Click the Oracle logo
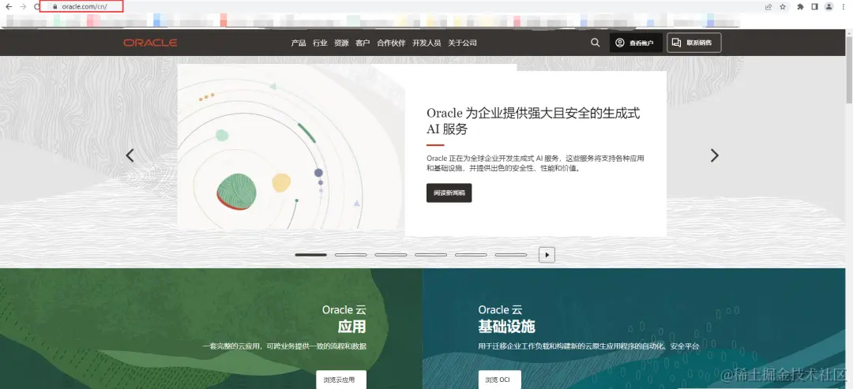Image resolution: width=853 pixels, height=389 pixels. [150, 43]
